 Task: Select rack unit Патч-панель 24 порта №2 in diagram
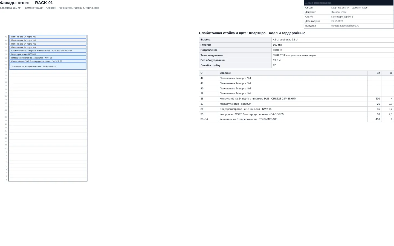(x=48, y=40)
